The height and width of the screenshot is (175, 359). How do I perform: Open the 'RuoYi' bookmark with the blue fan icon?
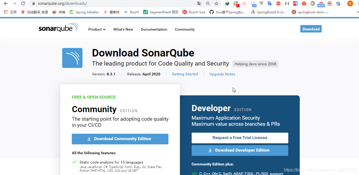tap(131, 12)
